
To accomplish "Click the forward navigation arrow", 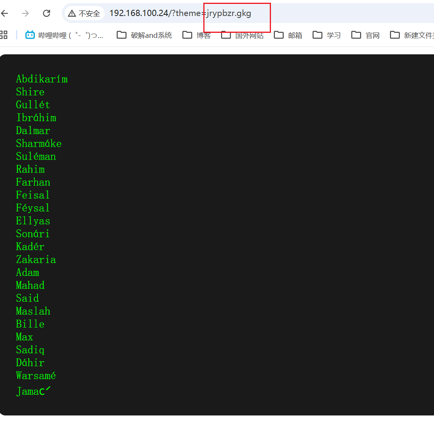I will [x=25, y=13].
